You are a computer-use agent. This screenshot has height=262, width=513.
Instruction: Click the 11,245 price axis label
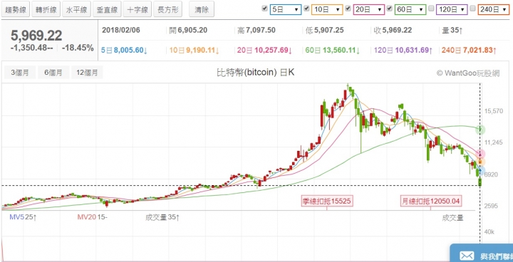(x=493, y=142)
